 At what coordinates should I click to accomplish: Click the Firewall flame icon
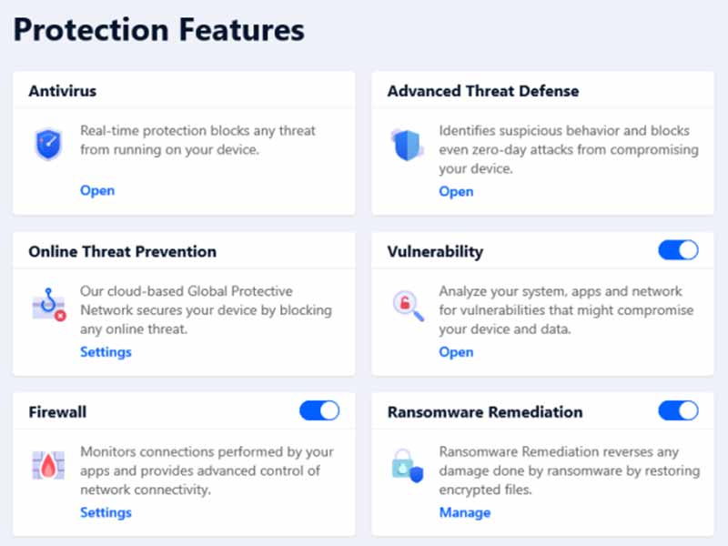click(48, 465)
